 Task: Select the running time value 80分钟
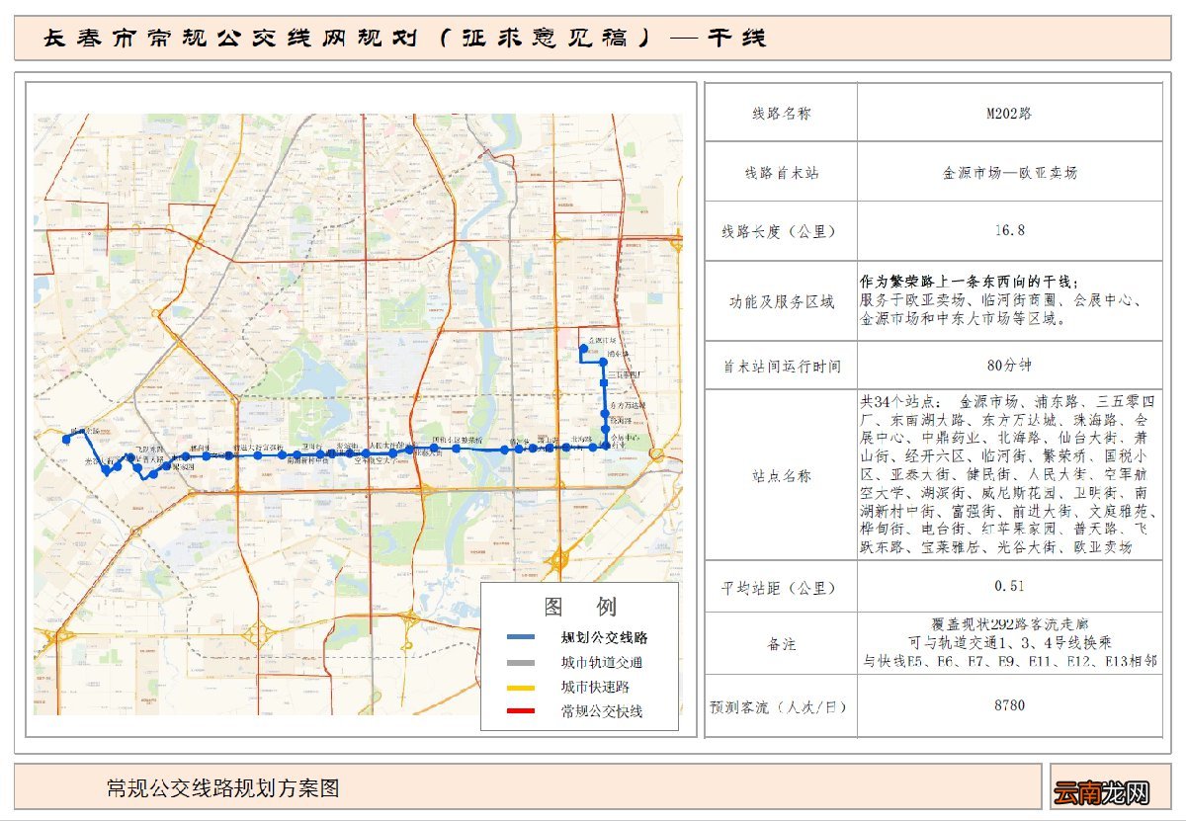click(1009, 365)
